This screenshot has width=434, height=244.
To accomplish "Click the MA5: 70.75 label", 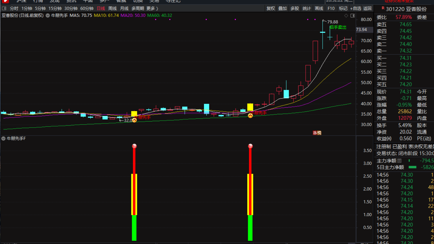I will point(81,16).
